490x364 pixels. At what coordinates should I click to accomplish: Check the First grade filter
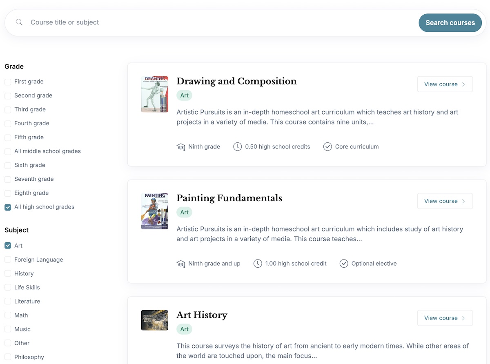(8, 82)
